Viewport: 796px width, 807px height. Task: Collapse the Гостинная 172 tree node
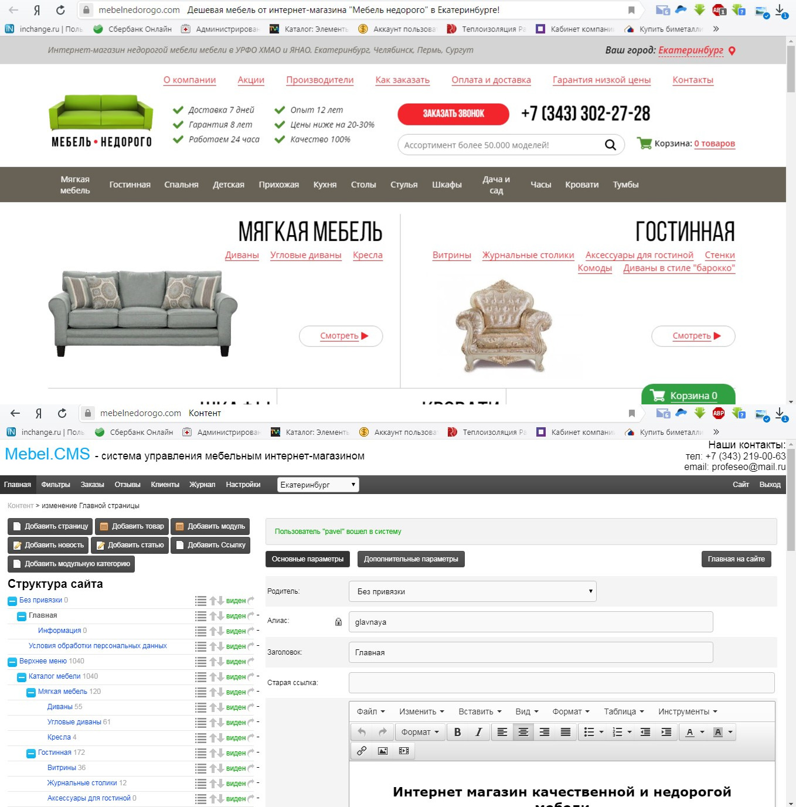click(31, 753)
